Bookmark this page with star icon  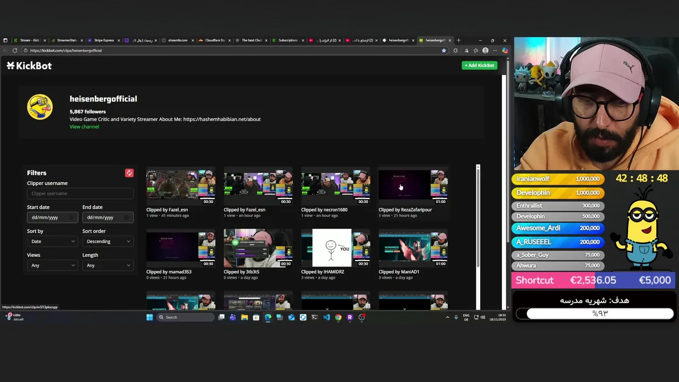pyautogui.click(x=443, y=50)
